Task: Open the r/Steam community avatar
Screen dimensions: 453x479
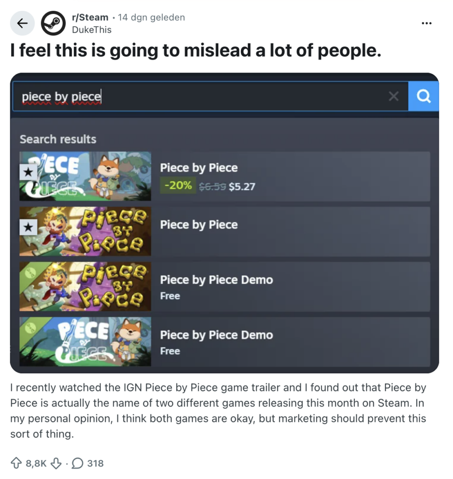Action: (x=53, y=23)
